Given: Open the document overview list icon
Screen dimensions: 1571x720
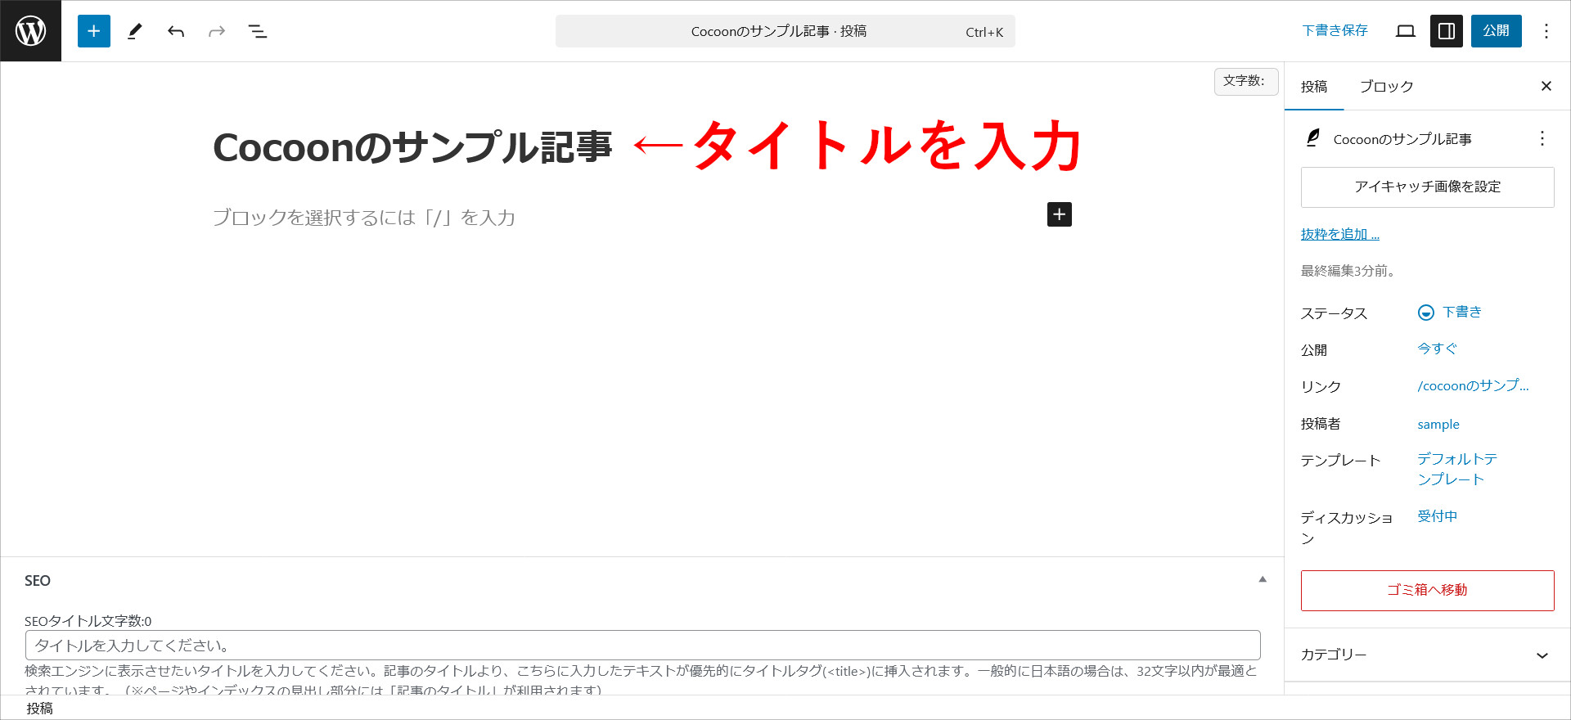Looking at the screenshot, I should 258,31.
